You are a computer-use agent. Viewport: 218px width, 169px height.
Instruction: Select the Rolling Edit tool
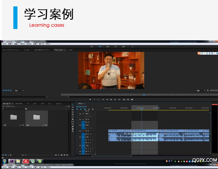(x=73, y=112)
